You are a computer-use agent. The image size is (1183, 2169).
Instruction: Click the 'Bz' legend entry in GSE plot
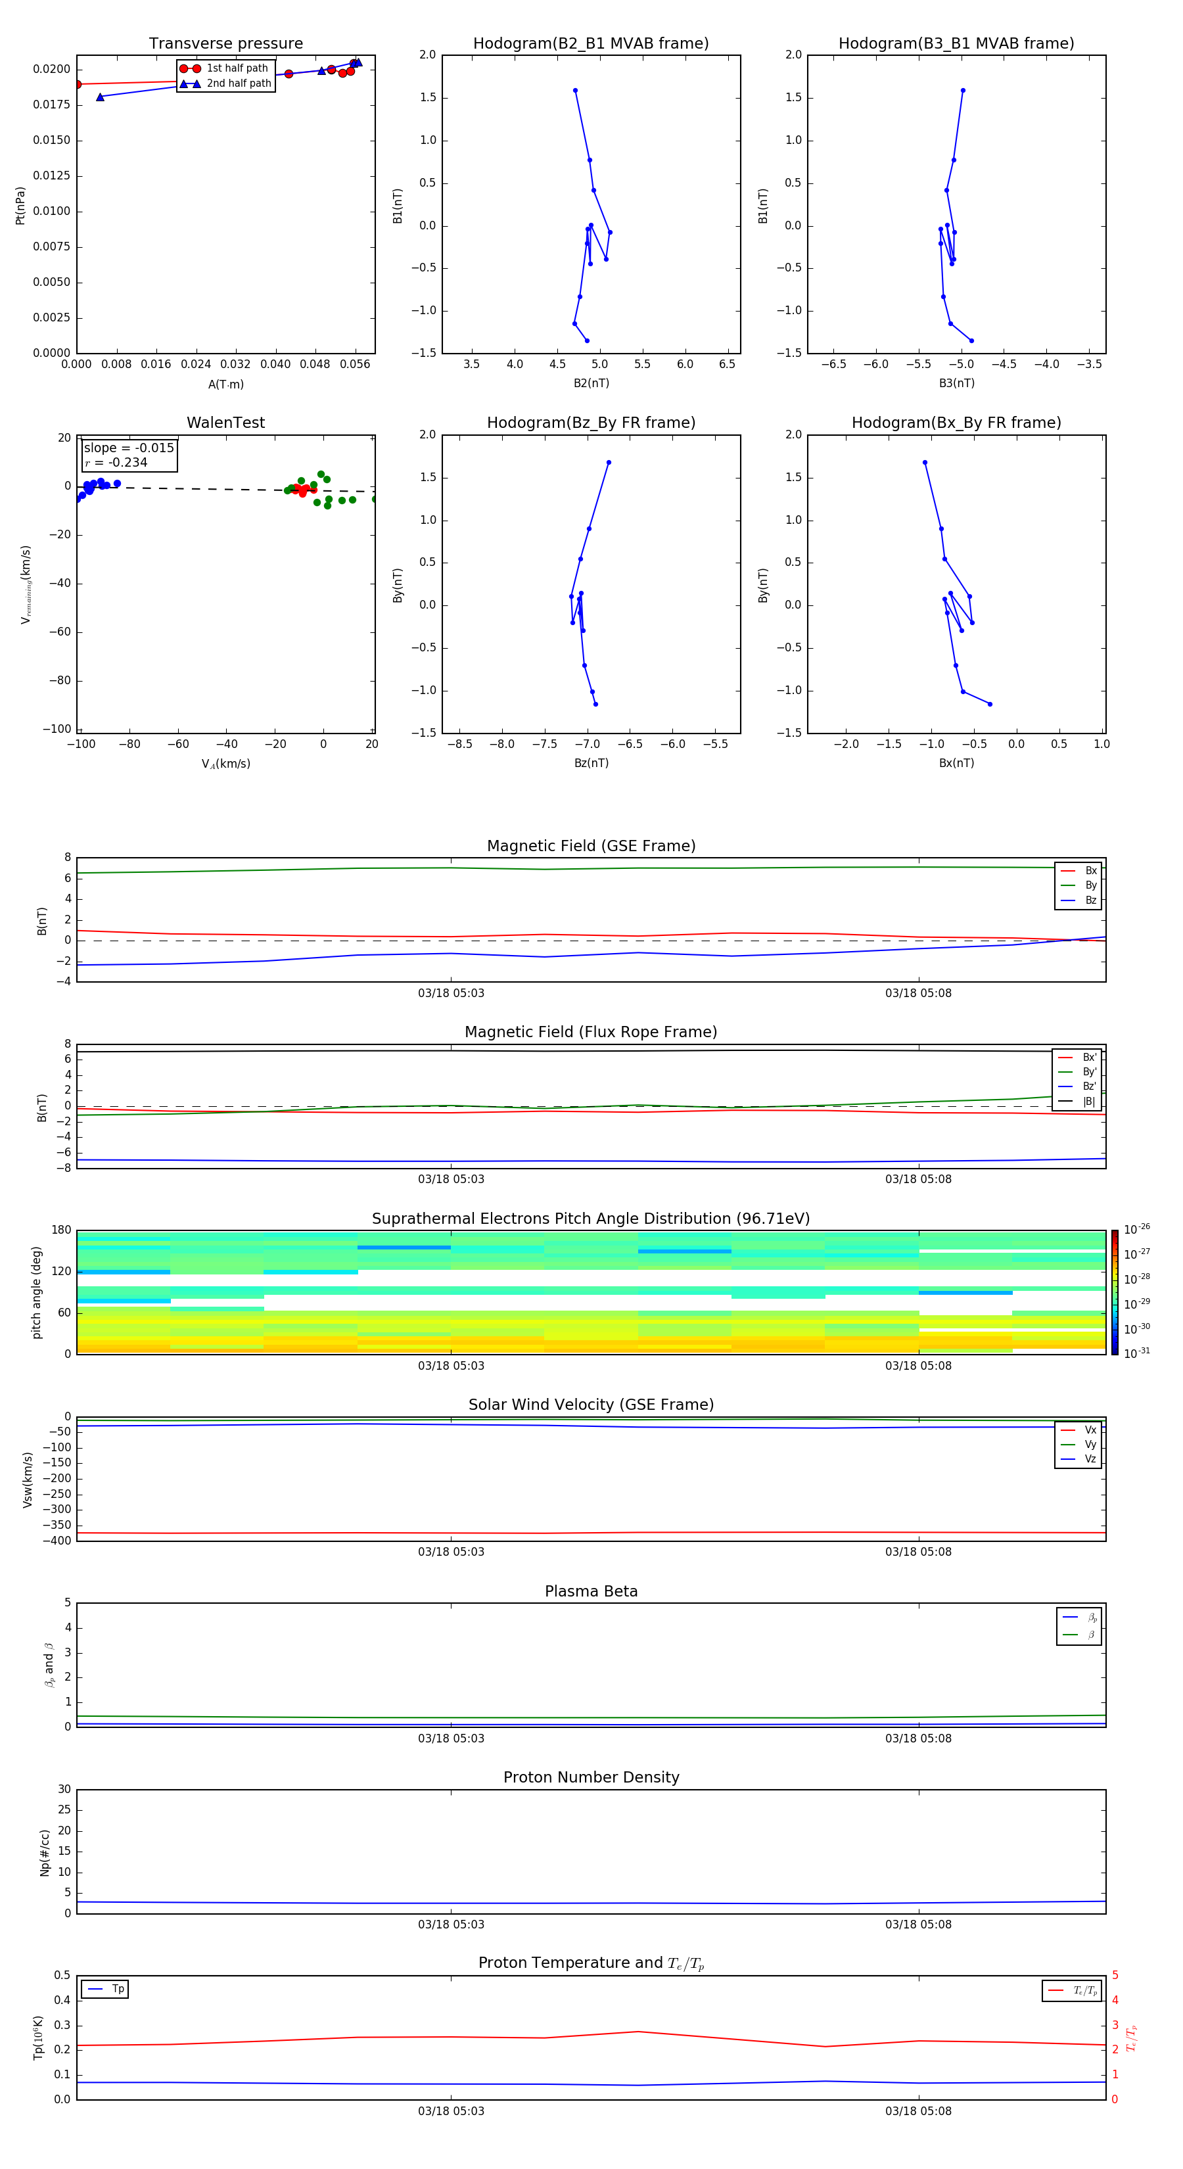tap(1079, 900)
